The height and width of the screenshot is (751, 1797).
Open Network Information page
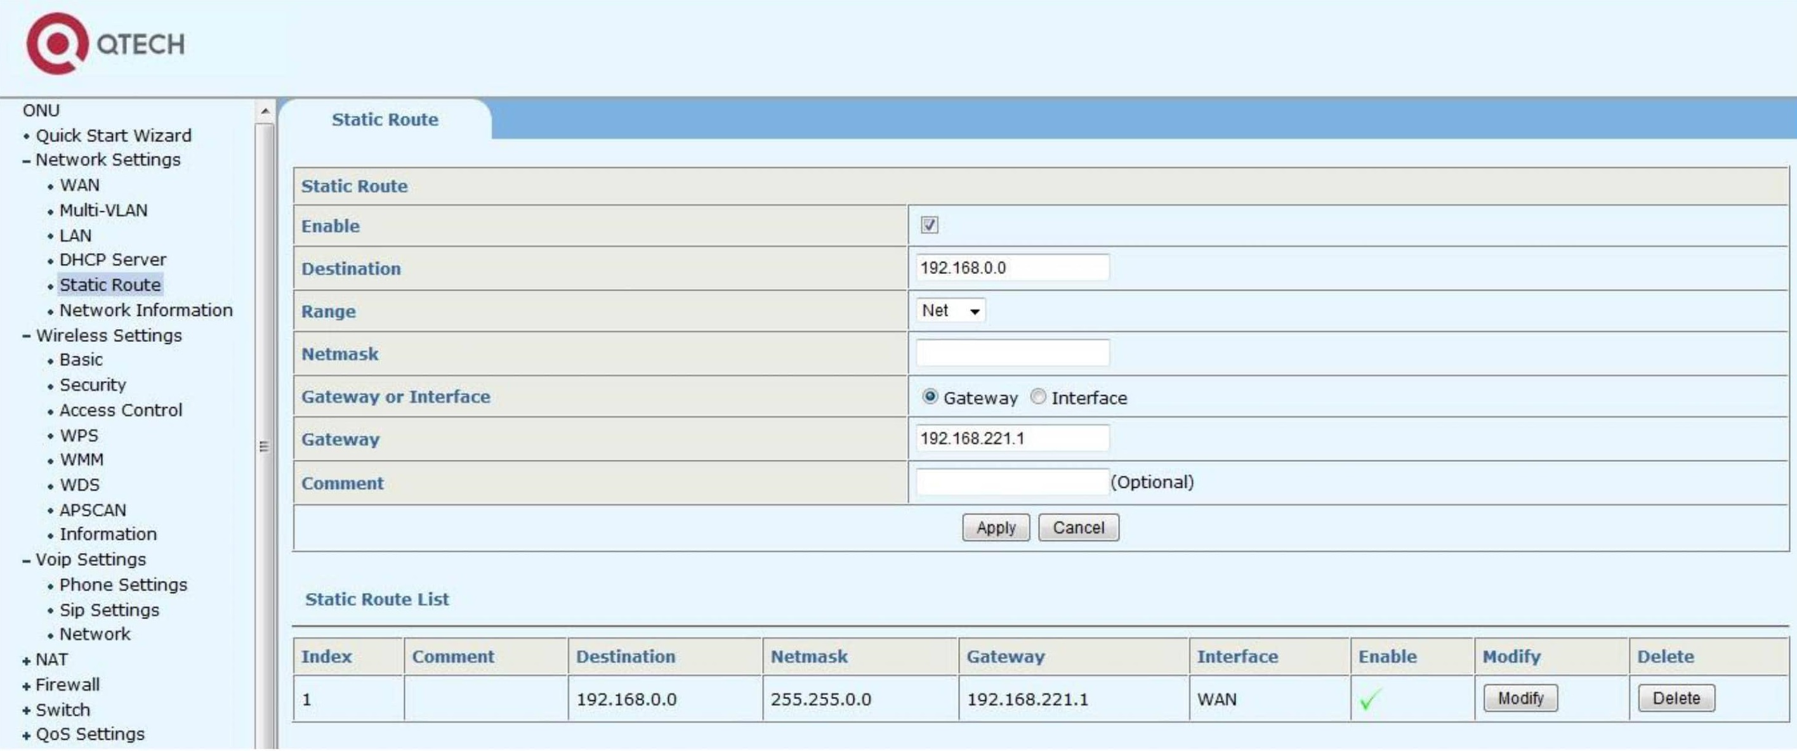146,310
